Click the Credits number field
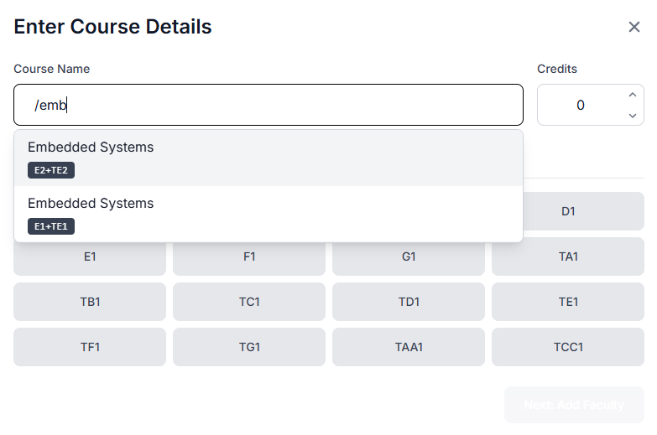This screenshot has height=435, width=657. (x=591, y=105)
